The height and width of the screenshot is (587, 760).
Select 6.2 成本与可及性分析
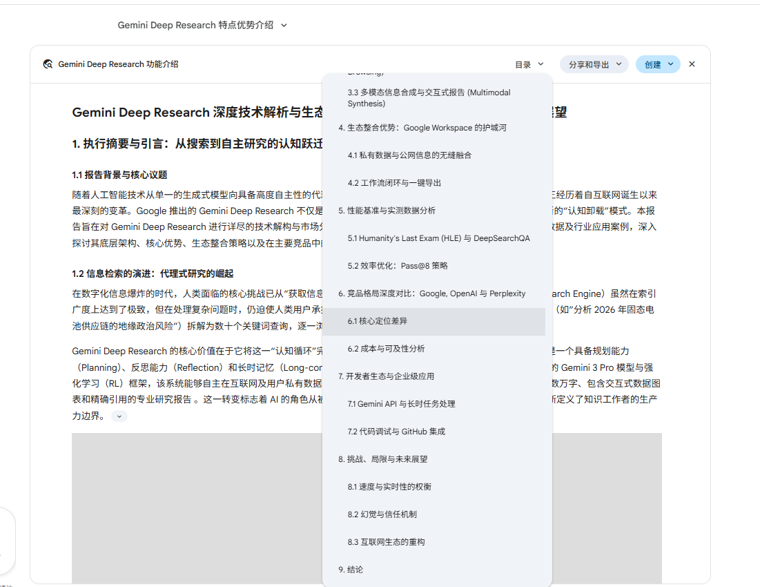point(433,349)
